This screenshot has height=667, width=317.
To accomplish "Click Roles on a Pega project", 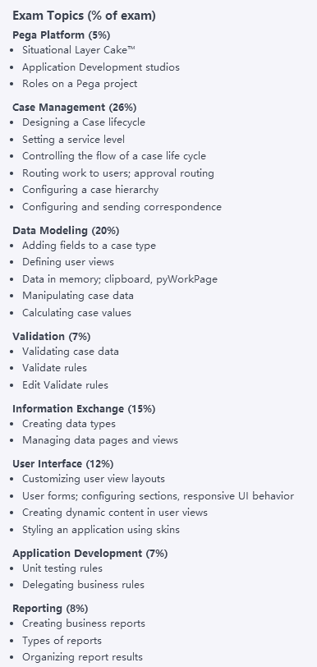I will [80, 84].
